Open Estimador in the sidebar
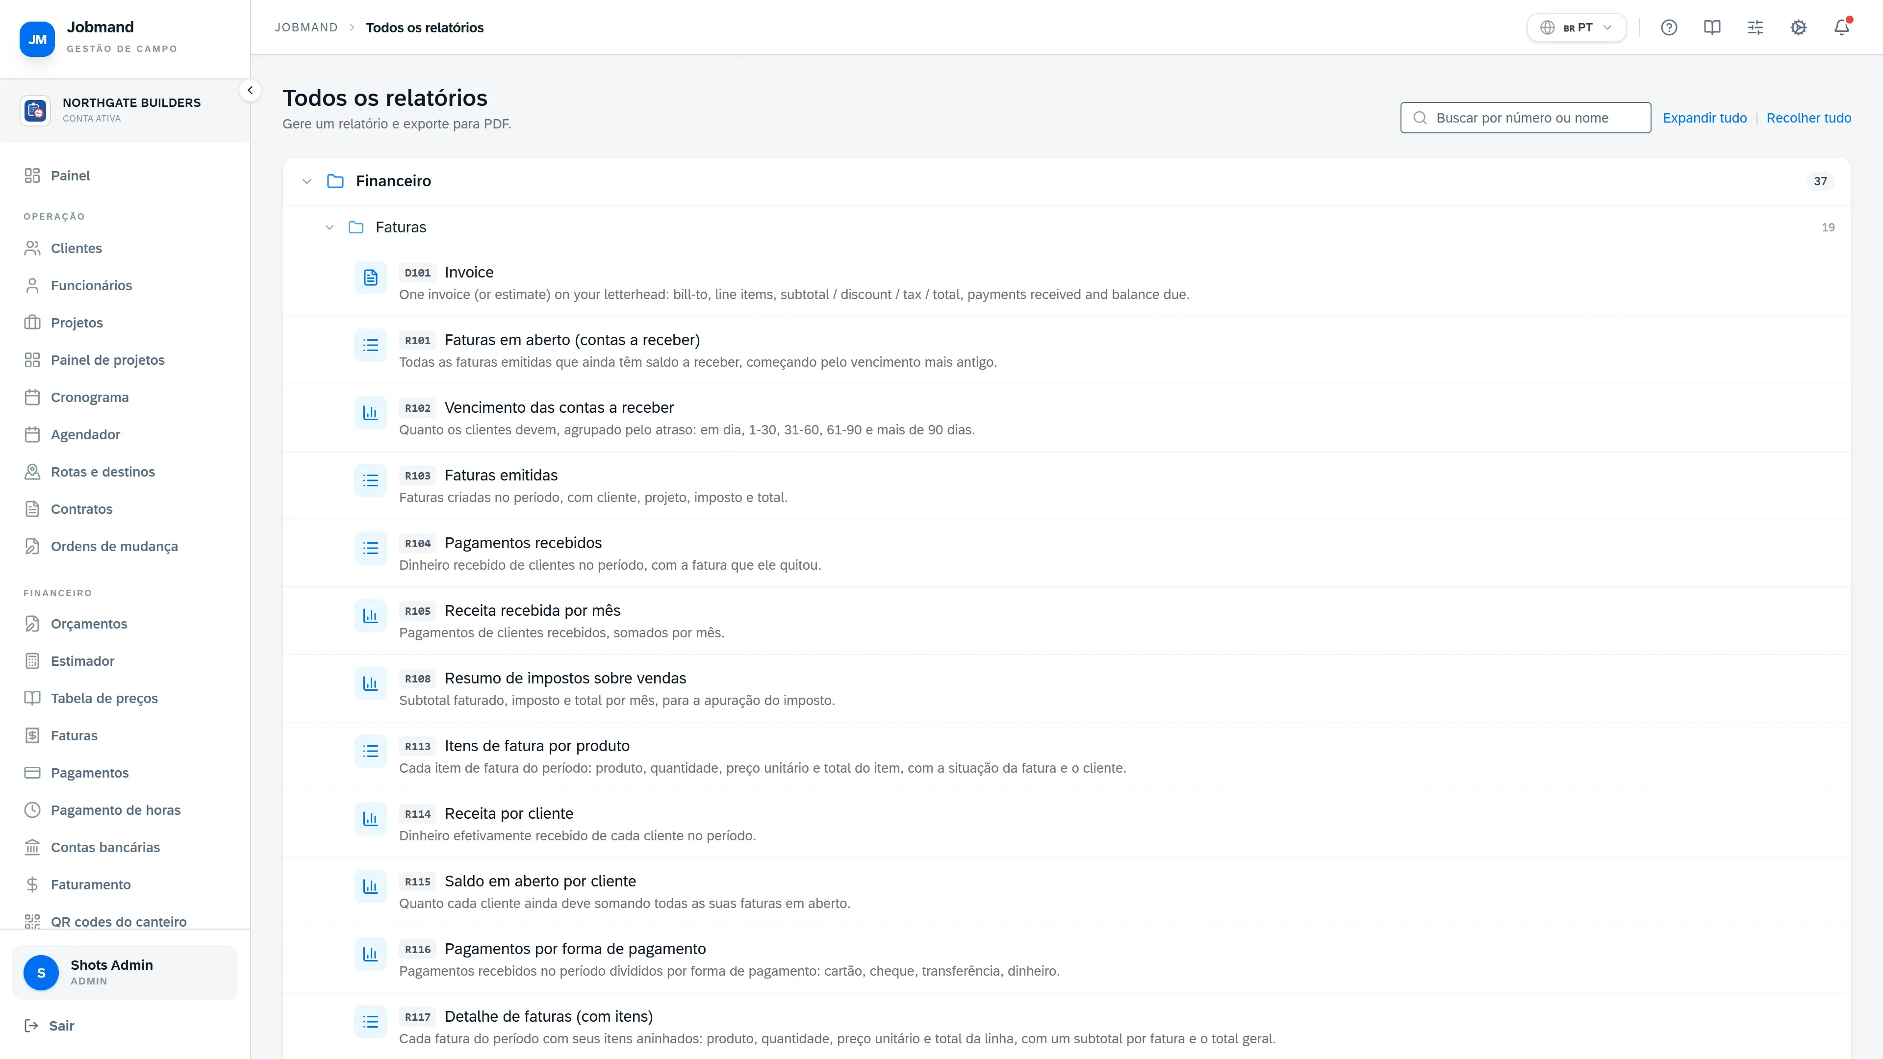The image size is (1883, 1059). click(125, 661)
